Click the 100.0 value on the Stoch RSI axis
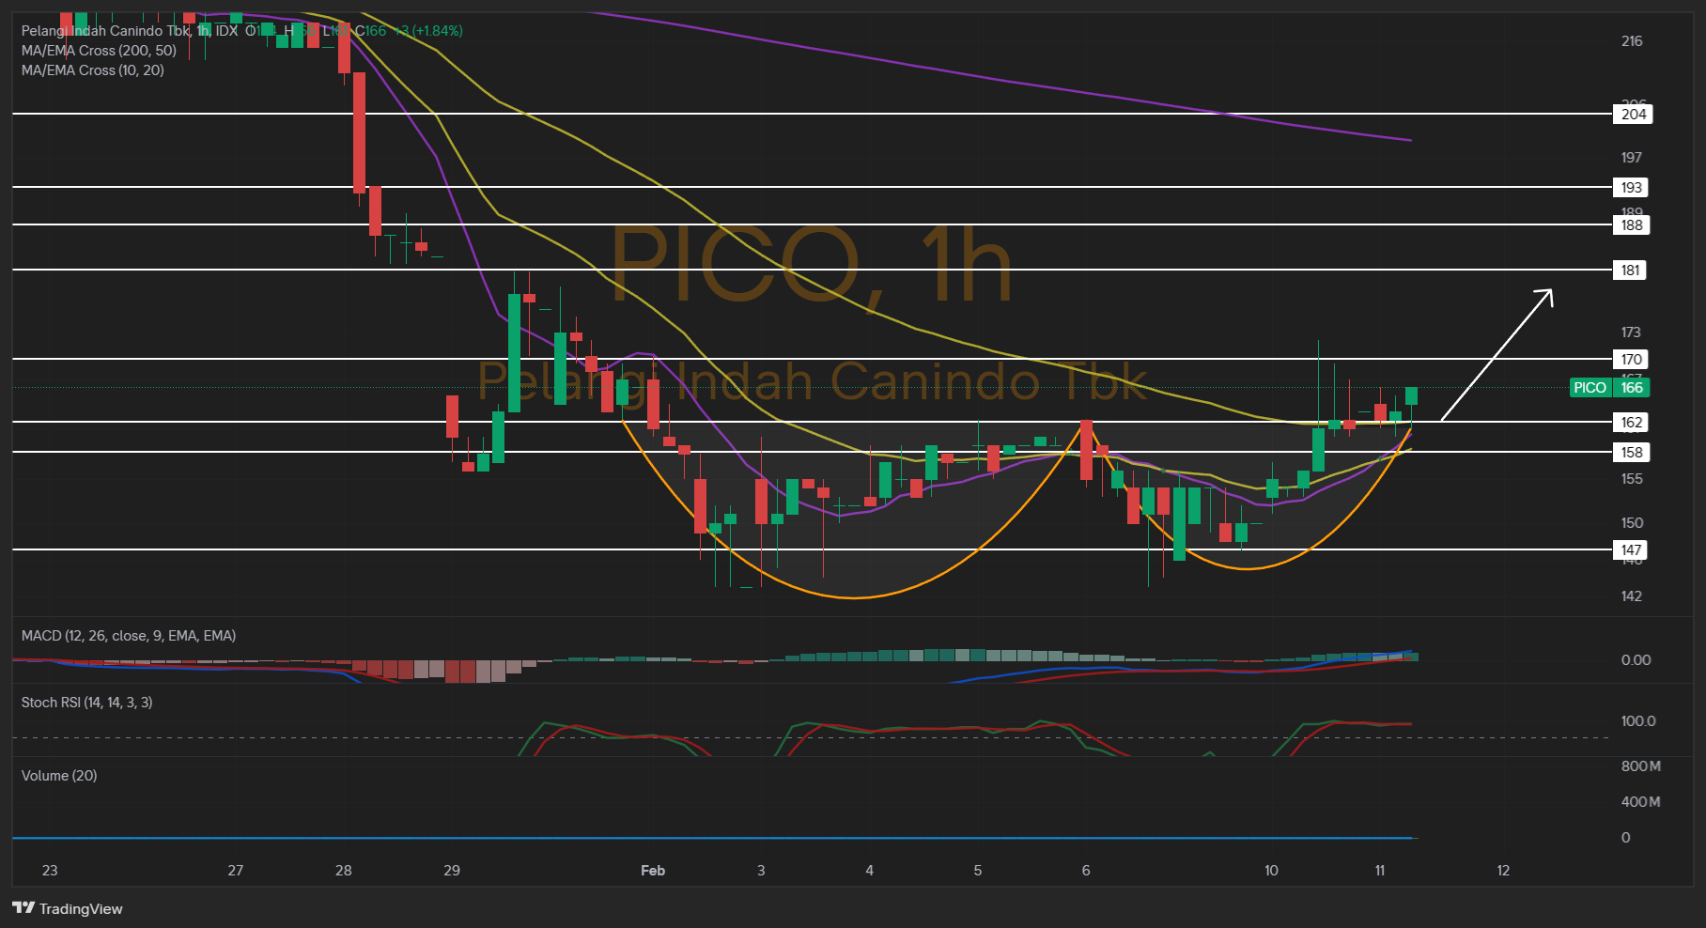The width and height of the screenshot is (1706, 928). [x=1638, y=721]
